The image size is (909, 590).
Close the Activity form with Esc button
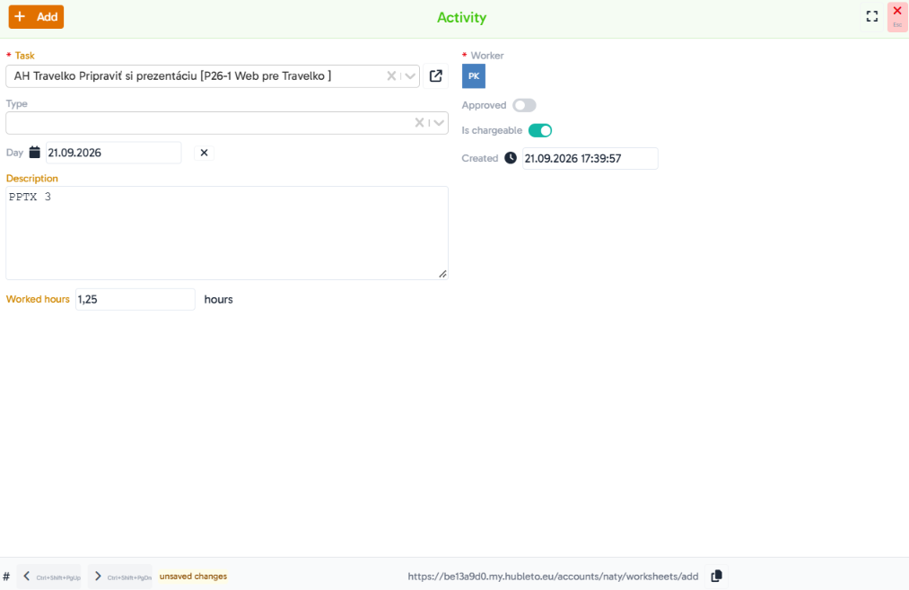(897, 17)
